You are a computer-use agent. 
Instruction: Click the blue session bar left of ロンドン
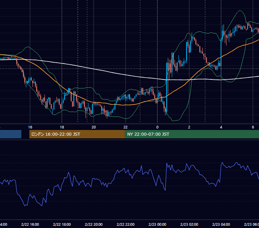click(11, 134)
